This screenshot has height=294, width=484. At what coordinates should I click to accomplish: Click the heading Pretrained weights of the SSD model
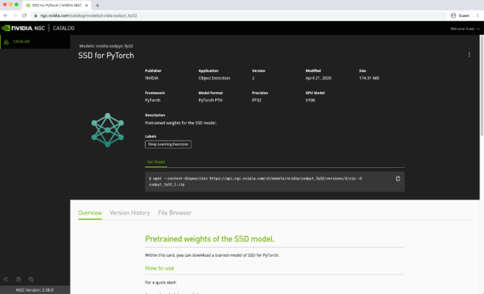coord(210,239)
